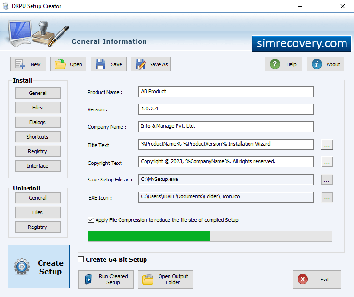
Task: Go to the Dialogs section
Action: (38, 122)
